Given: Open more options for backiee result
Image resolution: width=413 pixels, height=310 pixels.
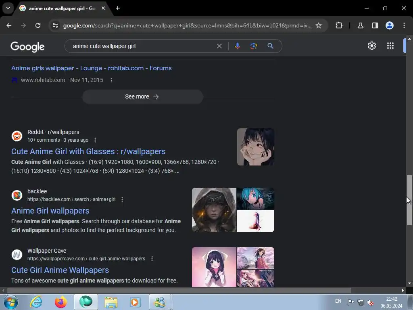Looking at the screenshot, I should [122, 199].
